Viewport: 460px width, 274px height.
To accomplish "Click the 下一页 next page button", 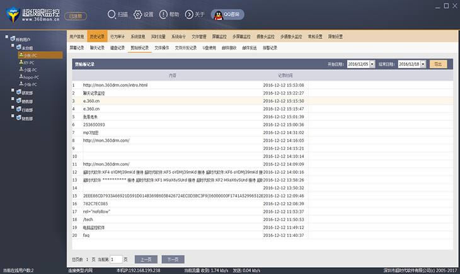I will pyautogui.click(x=173, y=259).
